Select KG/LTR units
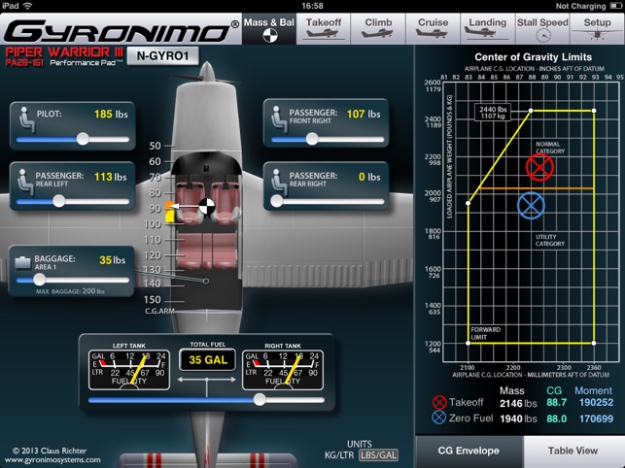 coord(339,454)
